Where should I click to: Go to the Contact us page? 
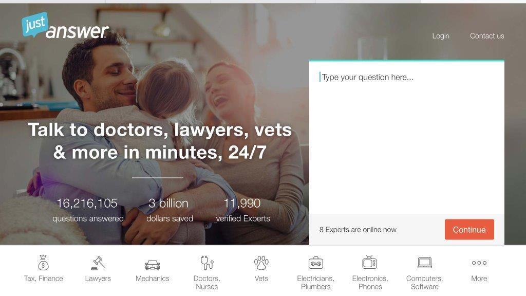pyautogui.click(x=487, y=36)
